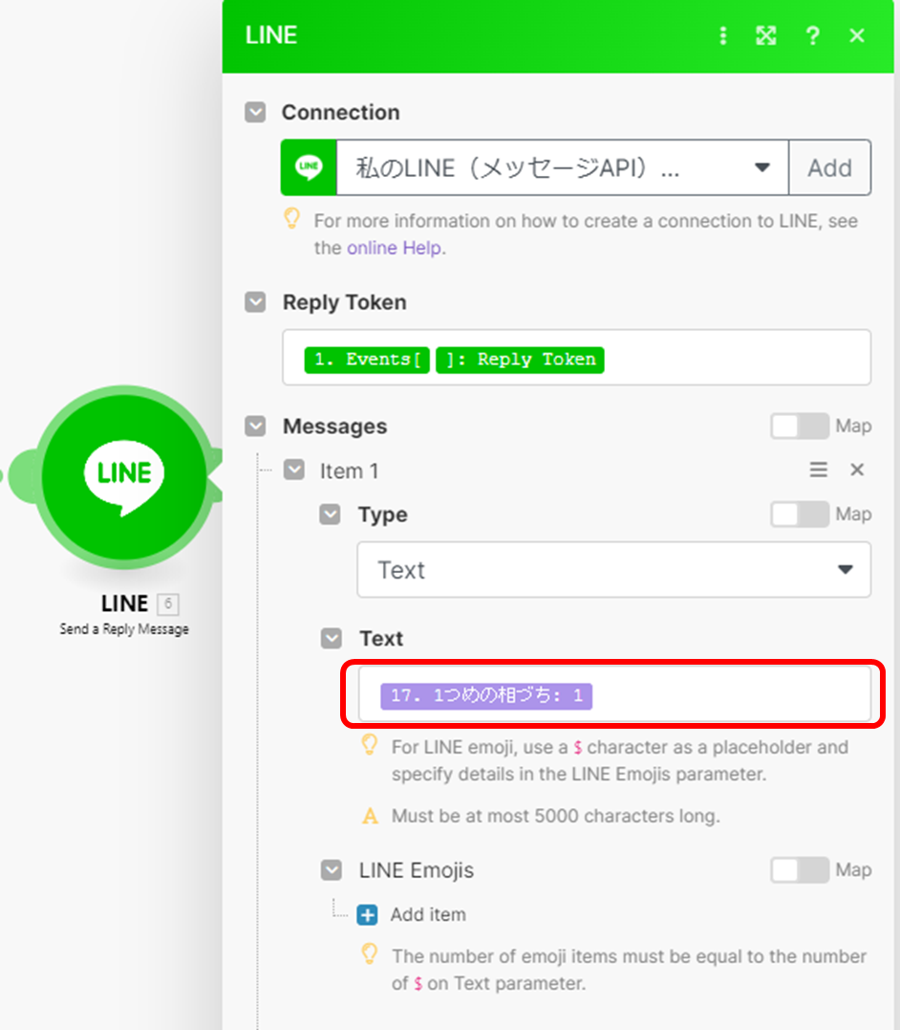Collapse Item 1 of Messages
The image size is (900, 1030).
click(294, 471)
